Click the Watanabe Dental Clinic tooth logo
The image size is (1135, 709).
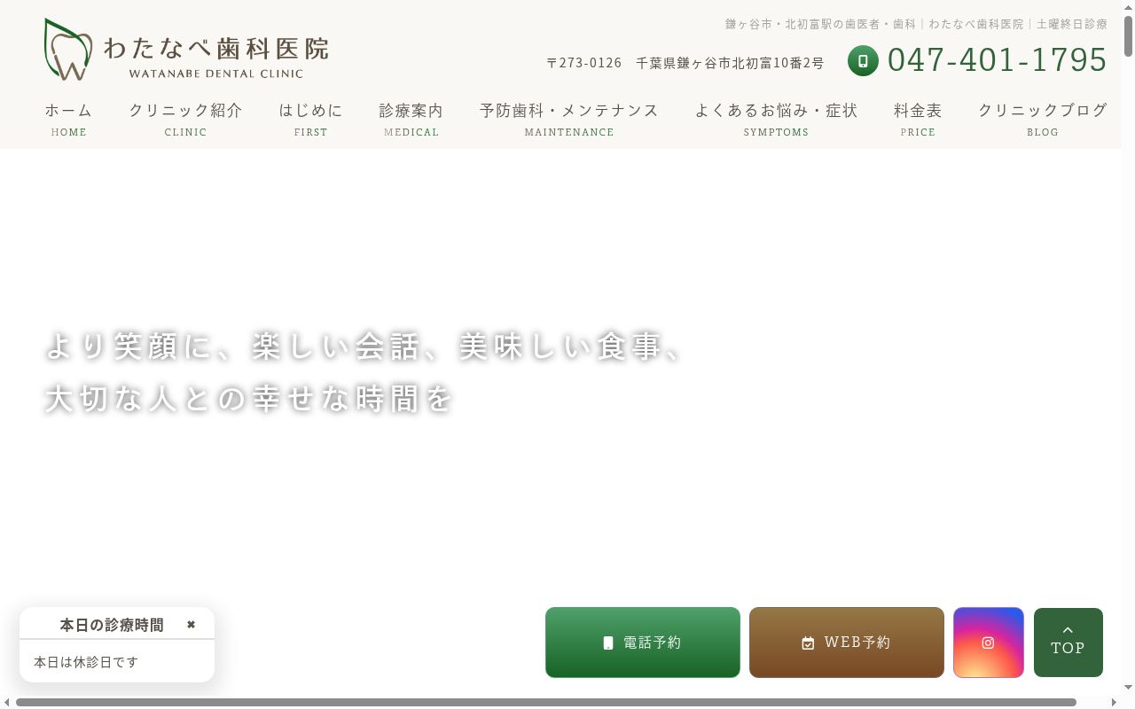click(68, 50)
